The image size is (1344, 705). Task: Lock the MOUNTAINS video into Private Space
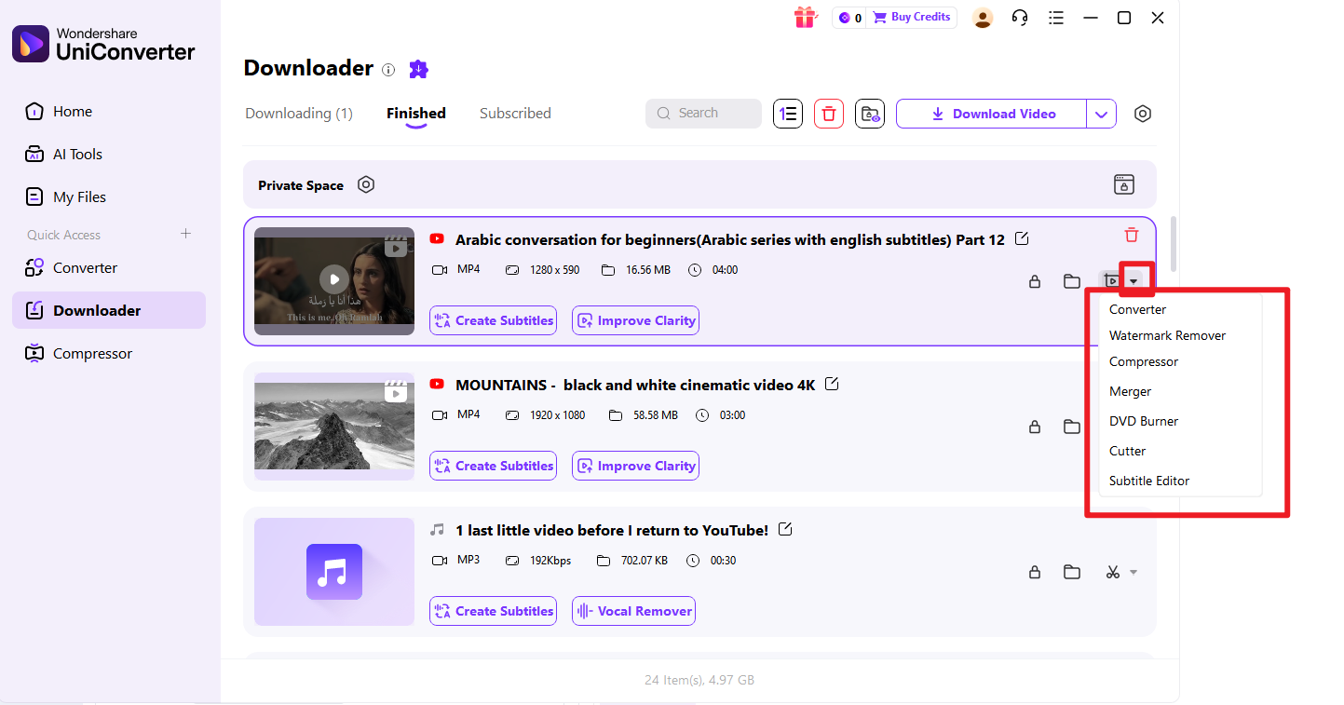pyautogui.click(x=1035, y=427)
